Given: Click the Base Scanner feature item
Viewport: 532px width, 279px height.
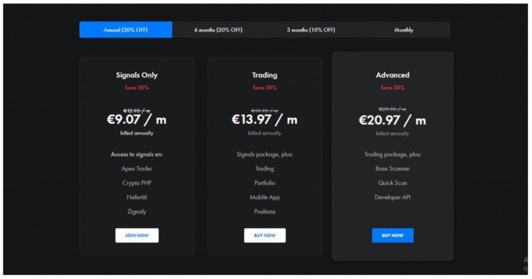Looking at the screenshot, I should pyautogui.click(x=392, y=168).
